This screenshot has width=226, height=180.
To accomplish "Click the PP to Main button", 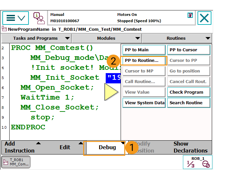I will [x=144, y=50].
